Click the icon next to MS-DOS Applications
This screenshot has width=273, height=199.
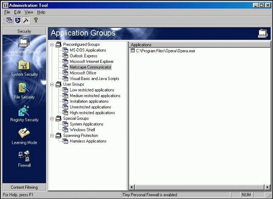tap(65, 50)
